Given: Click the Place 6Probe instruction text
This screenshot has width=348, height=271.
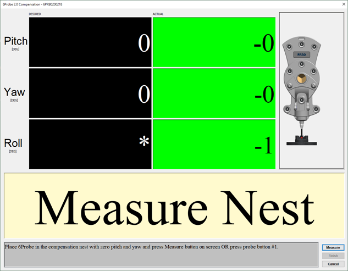Looking at the screenshot, I should [141, 247].
